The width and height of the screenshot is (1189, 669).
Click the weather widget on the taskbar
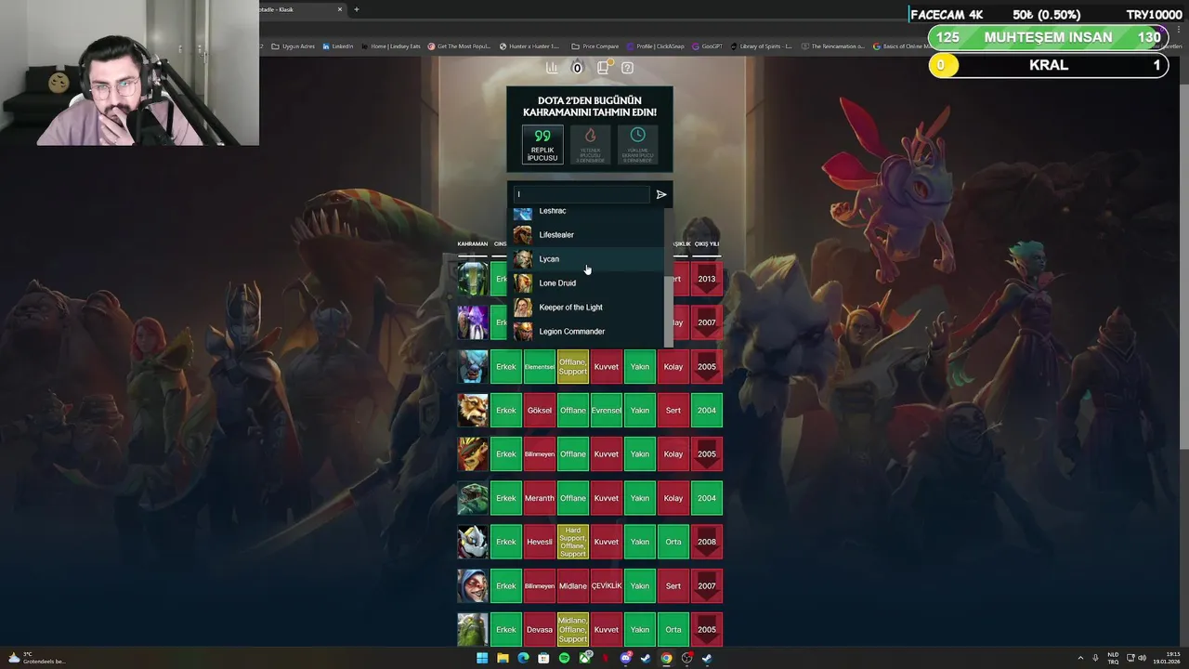(37, 658)
